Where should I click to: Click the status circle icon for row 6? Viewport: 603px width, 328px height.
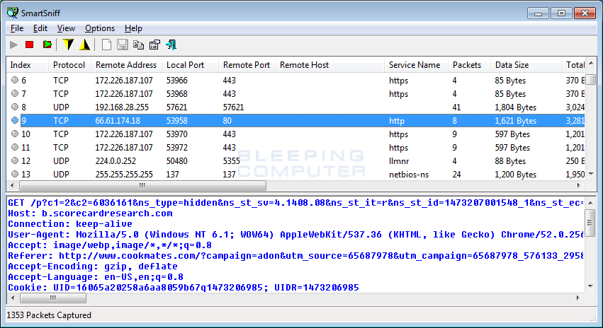pos(15,80)
